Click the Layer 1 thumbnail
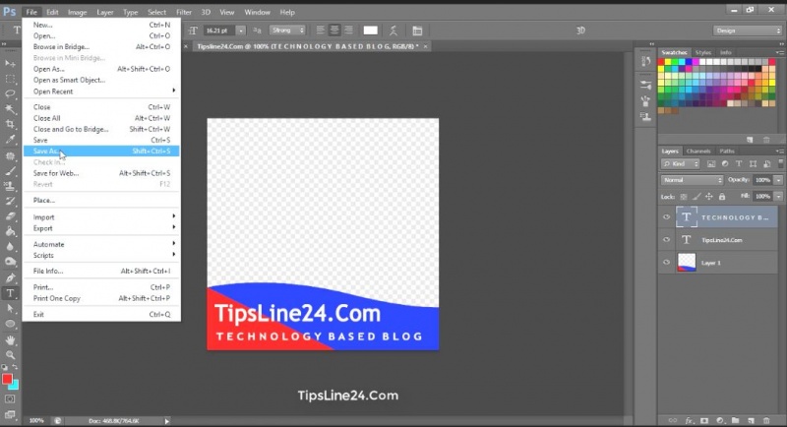The image size is (787, 427). click(x=687, y=263)
